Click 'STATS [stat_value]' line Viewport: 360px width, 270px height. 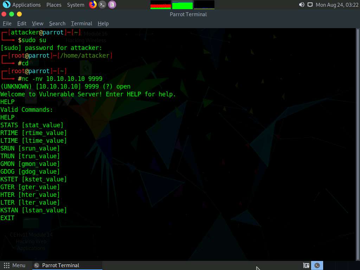point(32,125)
